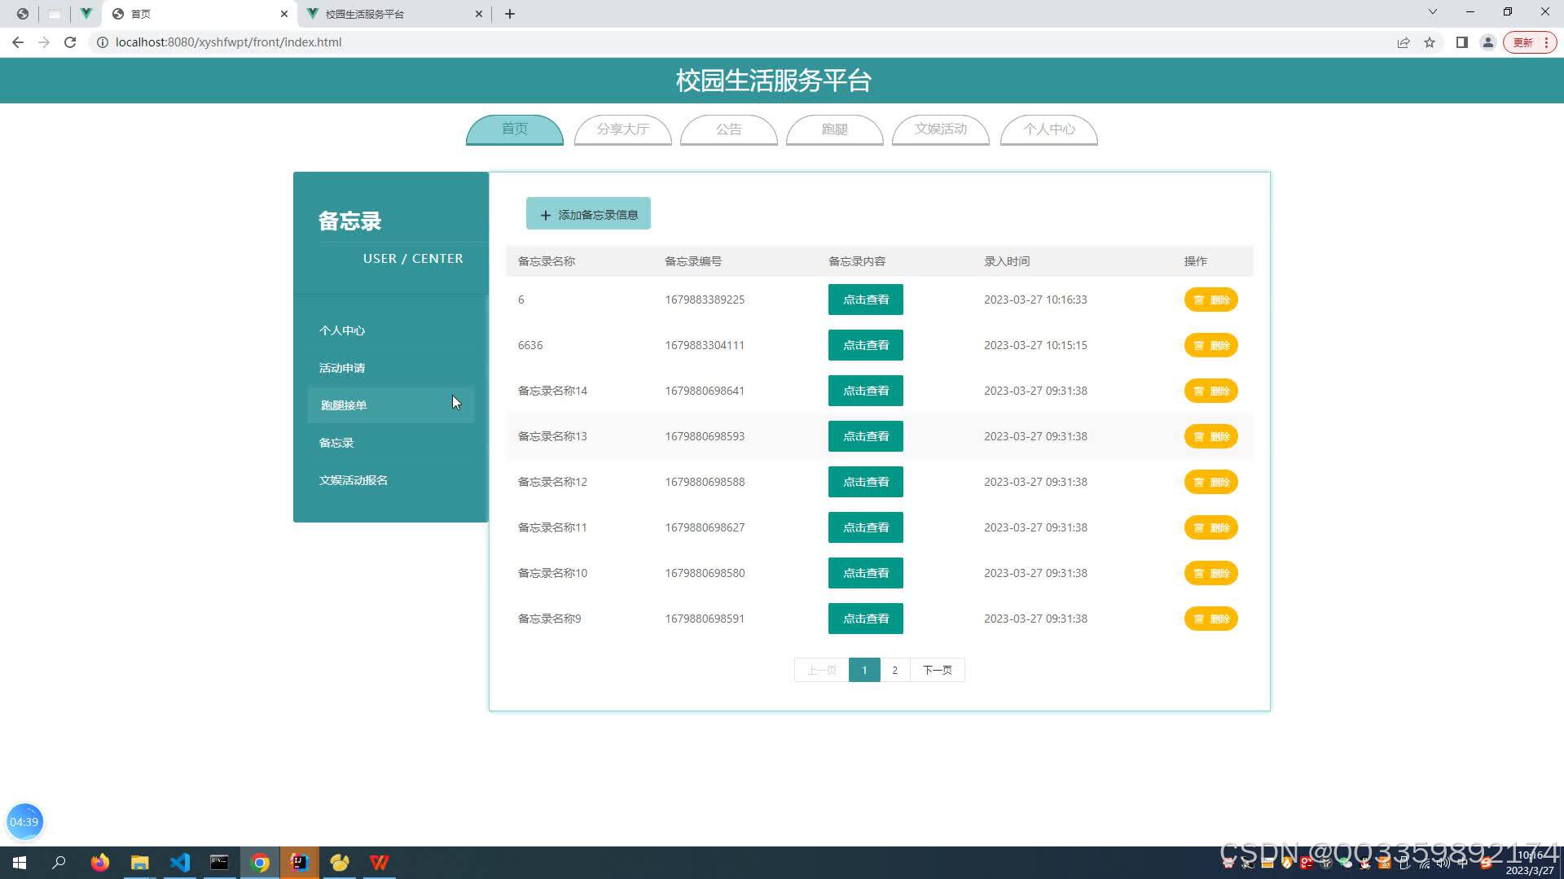The height and width of the screenshot is (879, 1564).
Task: View content of 备忘录名称12
Action: 866,482
